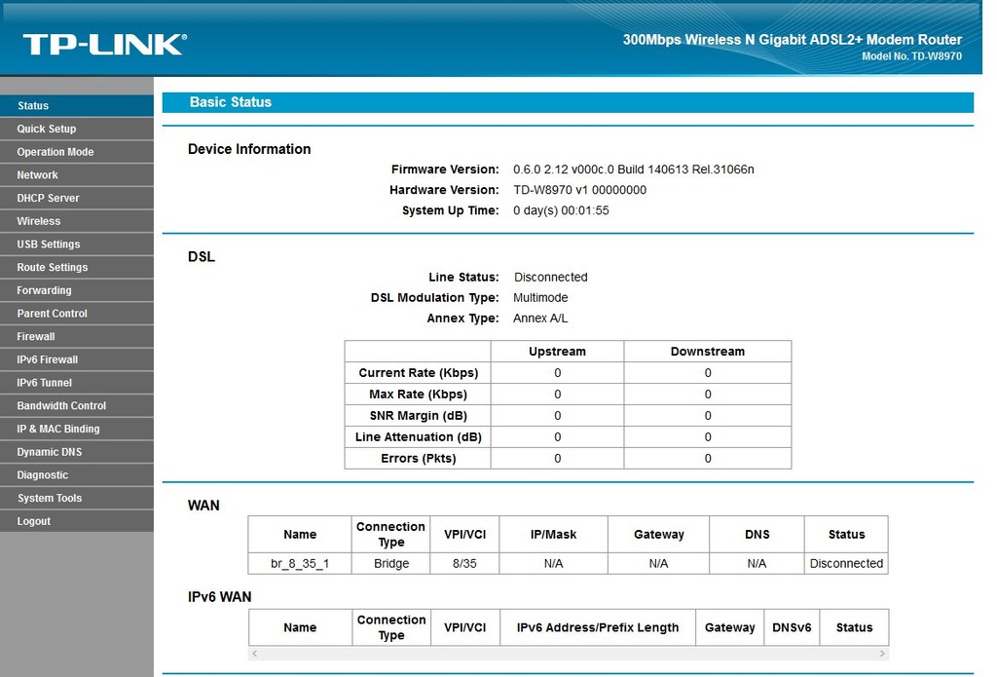Click the Line Attenuation (dB) row label
Screen dimensions: 997x677
tap(418, 437)
